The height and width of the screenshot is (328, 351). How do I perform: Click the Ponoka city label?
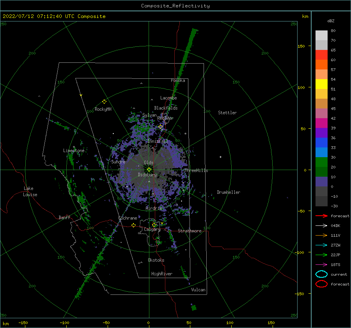click(178, 80)
